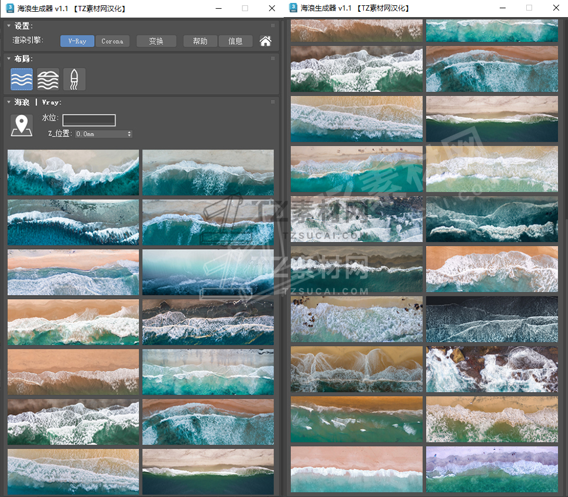Click the 3ds Max app icon in left title bar
Screen dimensions: 568x497
[x=10, y=8]
